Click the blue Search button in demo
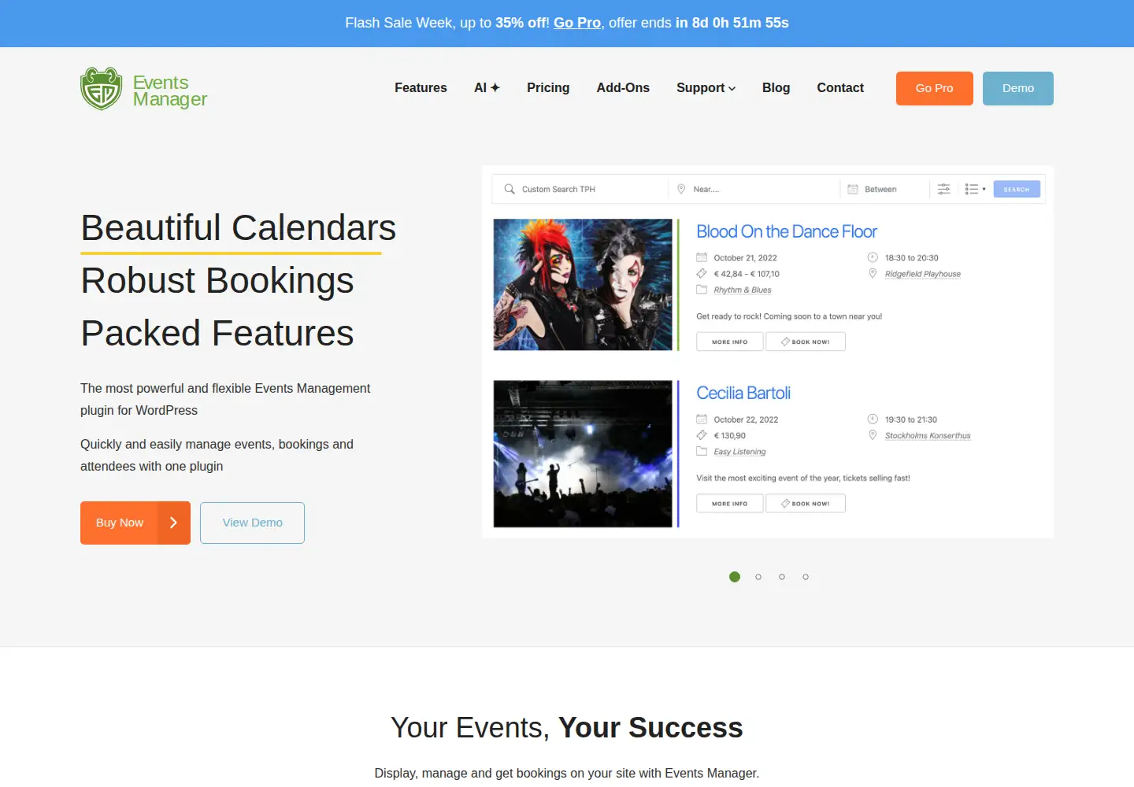The width and height of the screenshot is (1134, 787). coord(1017,189)
